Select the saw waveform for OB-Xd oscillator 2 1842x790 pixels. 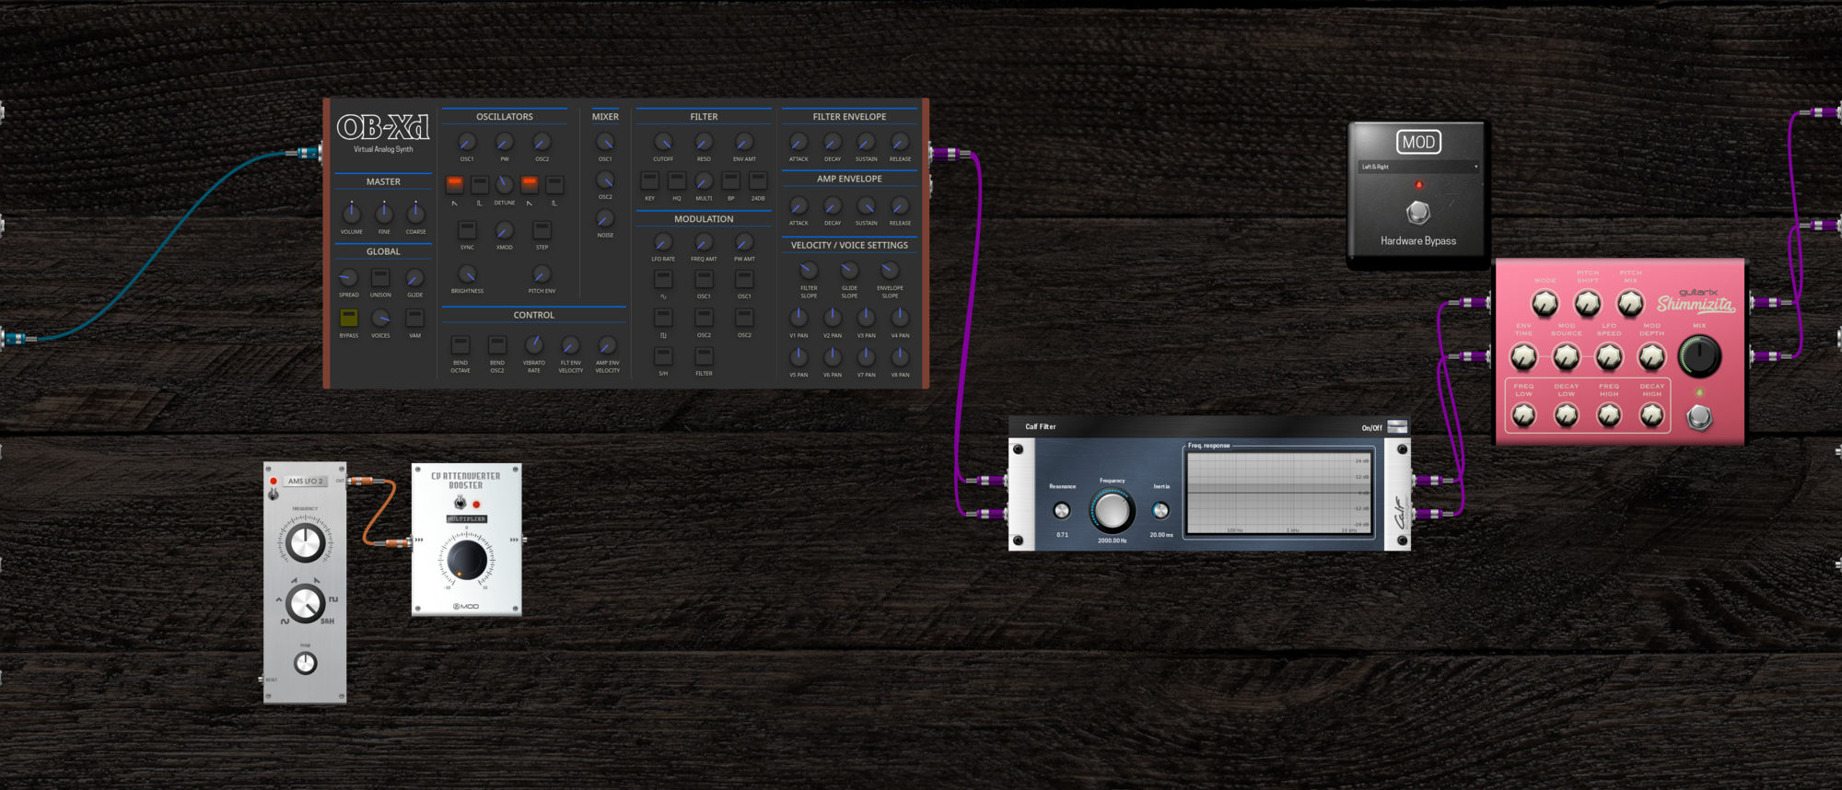coord(530,184)
